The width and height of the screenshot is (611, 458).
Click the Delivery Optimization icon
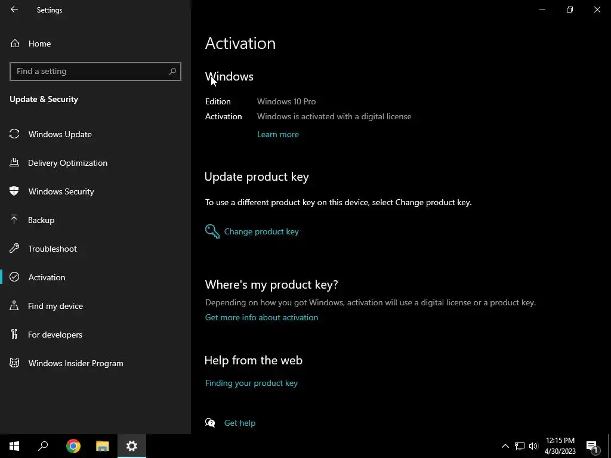[x=14, y=162]
